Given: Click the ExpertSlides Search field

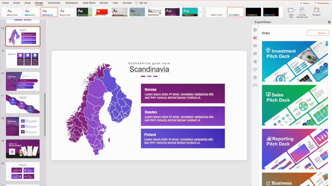Looking at the screenshot, I should point(317,33).
